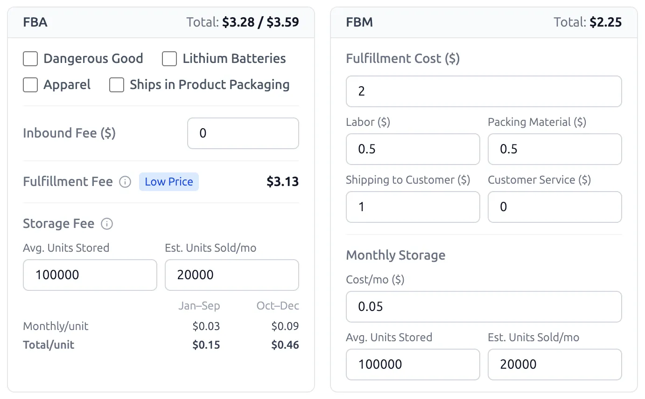The width and height of the screenshot is (645, 399).
Task: Click the Dangerous Good label text
Action: click(x=93, y=59)
